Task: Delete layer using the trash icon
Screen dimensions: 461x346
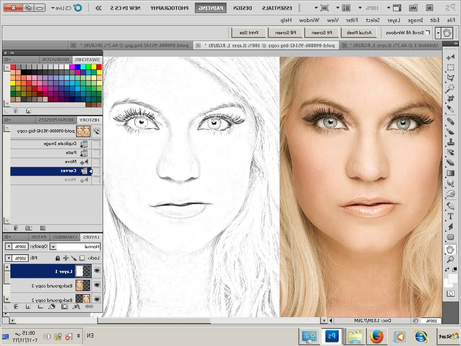Action: click(15, 306)
